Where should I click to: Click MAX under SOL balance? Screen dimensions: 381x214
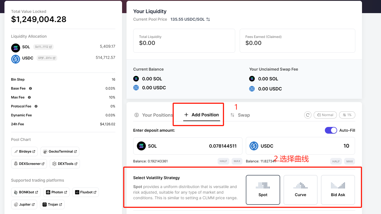237,161
